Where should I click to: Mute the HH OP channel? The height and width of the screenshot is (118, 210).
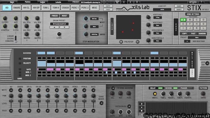coord(38,90)
